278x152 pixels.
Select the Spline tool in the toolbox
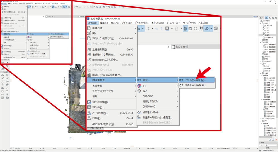(x=3, y=94)
